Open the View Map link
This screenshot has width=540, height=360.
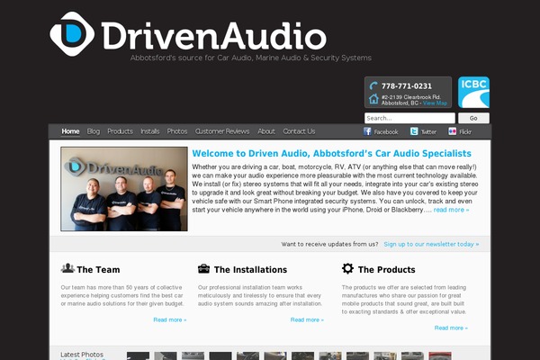[x=435, y=103]
